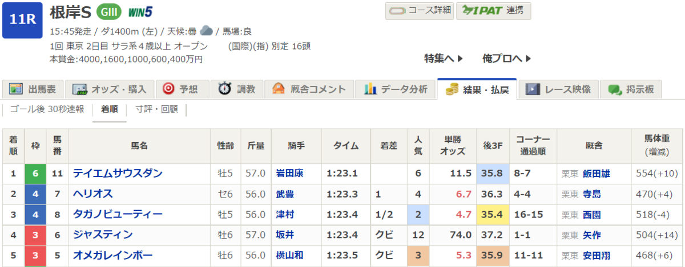Click the コース詳細 button
Image resolution: width=685 pixels, height=267 pixels.
(x=419, y=10)
